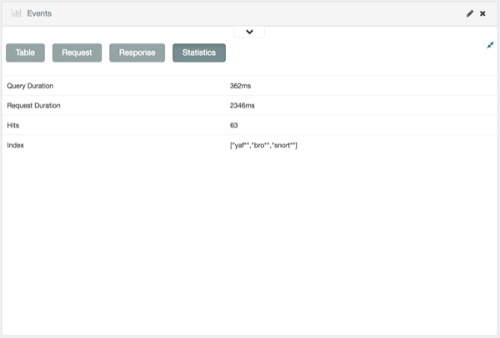Click the Hits row label
Screen dimensions: 500x338
13,125
